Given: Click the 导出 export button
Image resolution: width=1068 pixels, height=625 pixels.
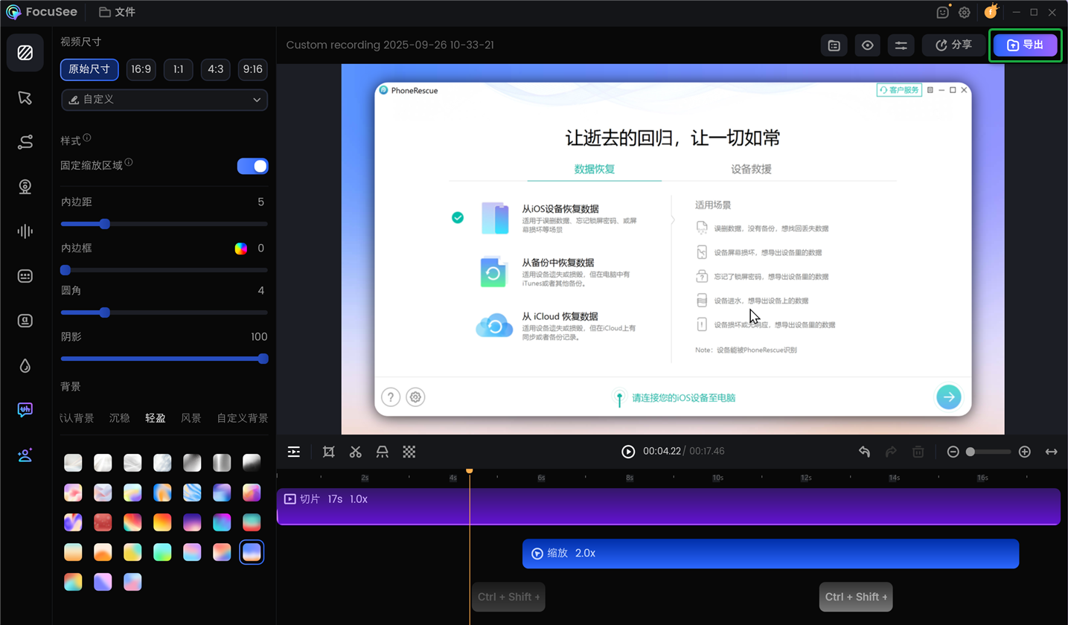Looking at the screenshot, I should coord(1025,45).
